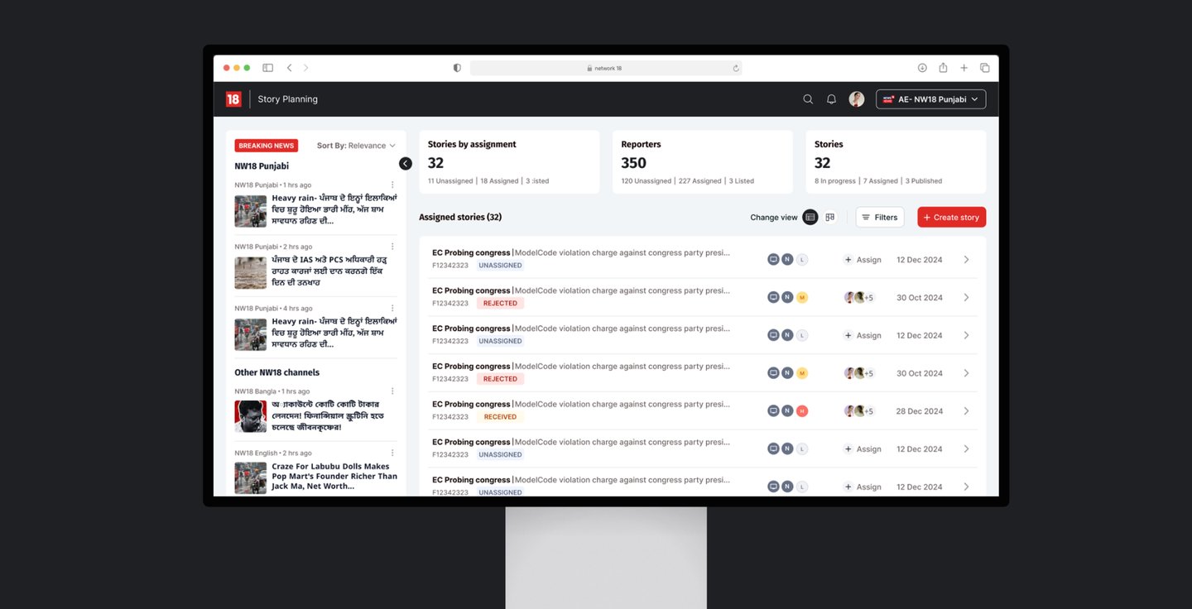Click the red 18 logo

click(233, 99)
